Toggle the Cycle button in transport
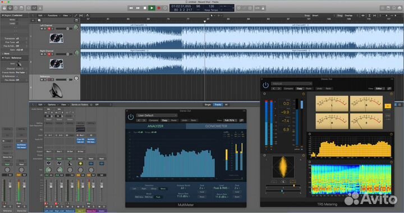The image size is (404, 213). click(x=165, y=8)
